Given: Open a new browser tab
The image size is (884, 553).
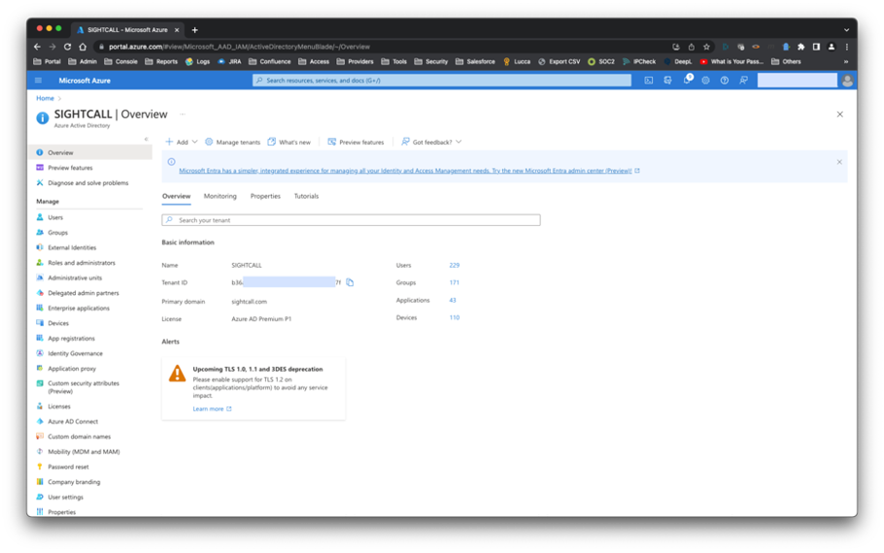Looking at the screenshot, I should [194, 30].
